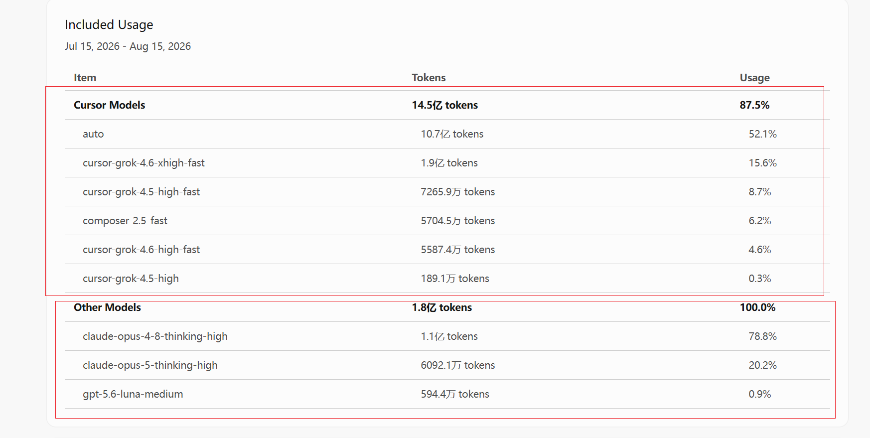870x438 pixels.
Task: Click the 0.9% usage value
Action: 759,394
